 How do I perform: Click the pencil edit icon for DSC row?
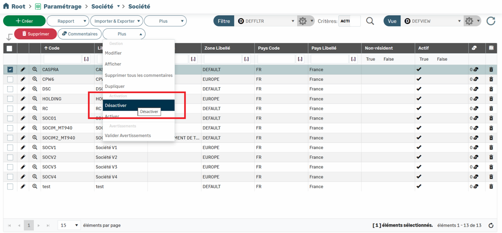[23, 89]
